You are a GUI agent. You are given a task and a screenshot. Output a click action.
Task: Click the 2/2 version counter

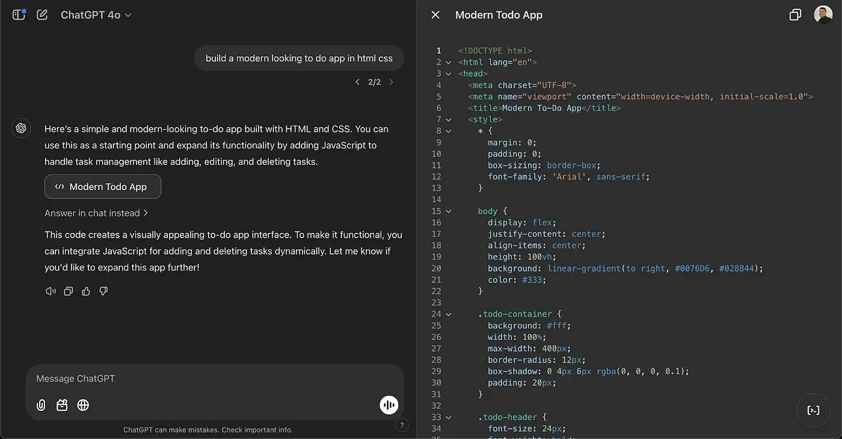click(374, 82)
